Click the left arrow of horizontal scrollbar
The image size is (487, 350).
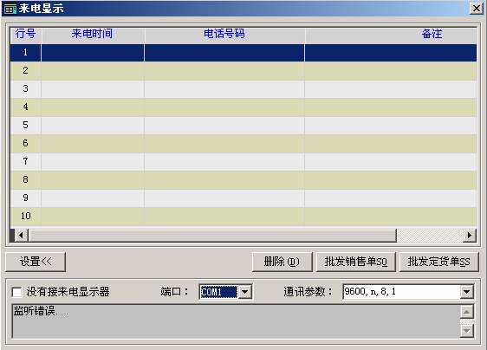click(21, 235)
